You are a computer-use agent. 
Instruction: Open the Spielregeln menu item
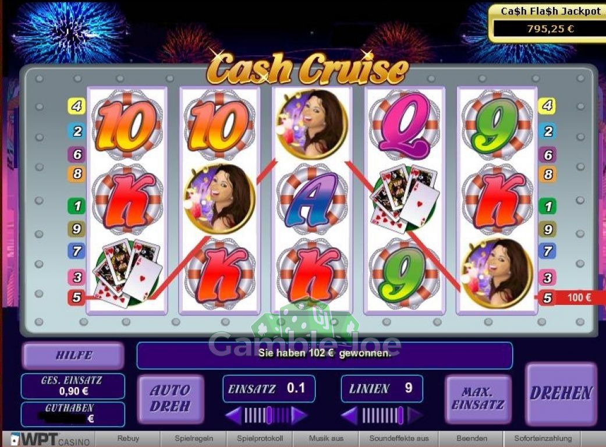194,438
